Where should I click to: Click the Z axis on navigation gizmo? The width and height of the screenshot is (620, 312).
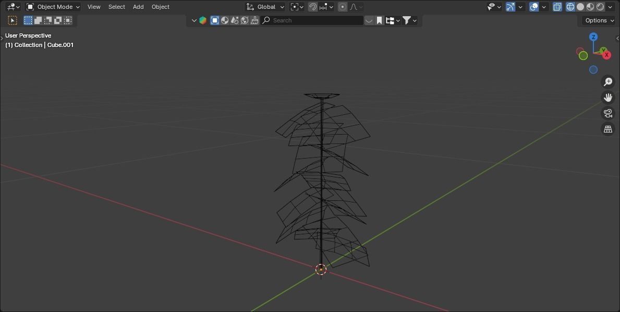point(593,37)
